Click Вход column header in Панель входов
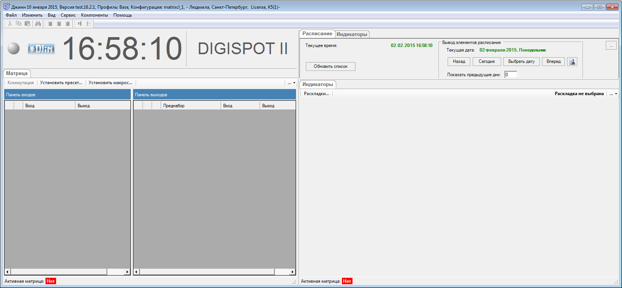 coord(49,106)
